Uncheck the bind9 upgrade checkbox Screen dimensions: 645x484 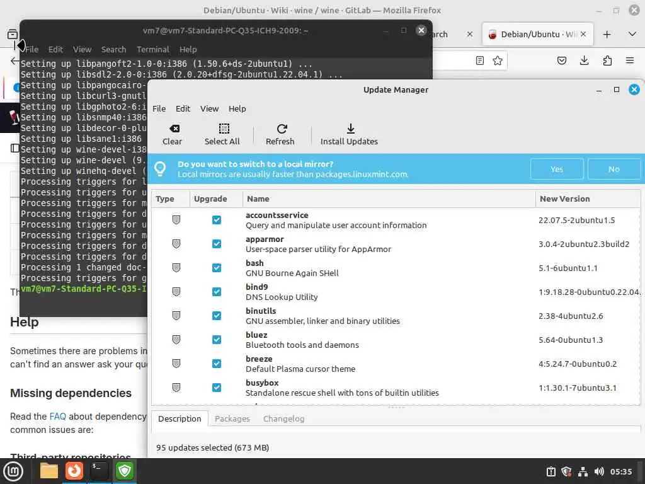point(217,291)
